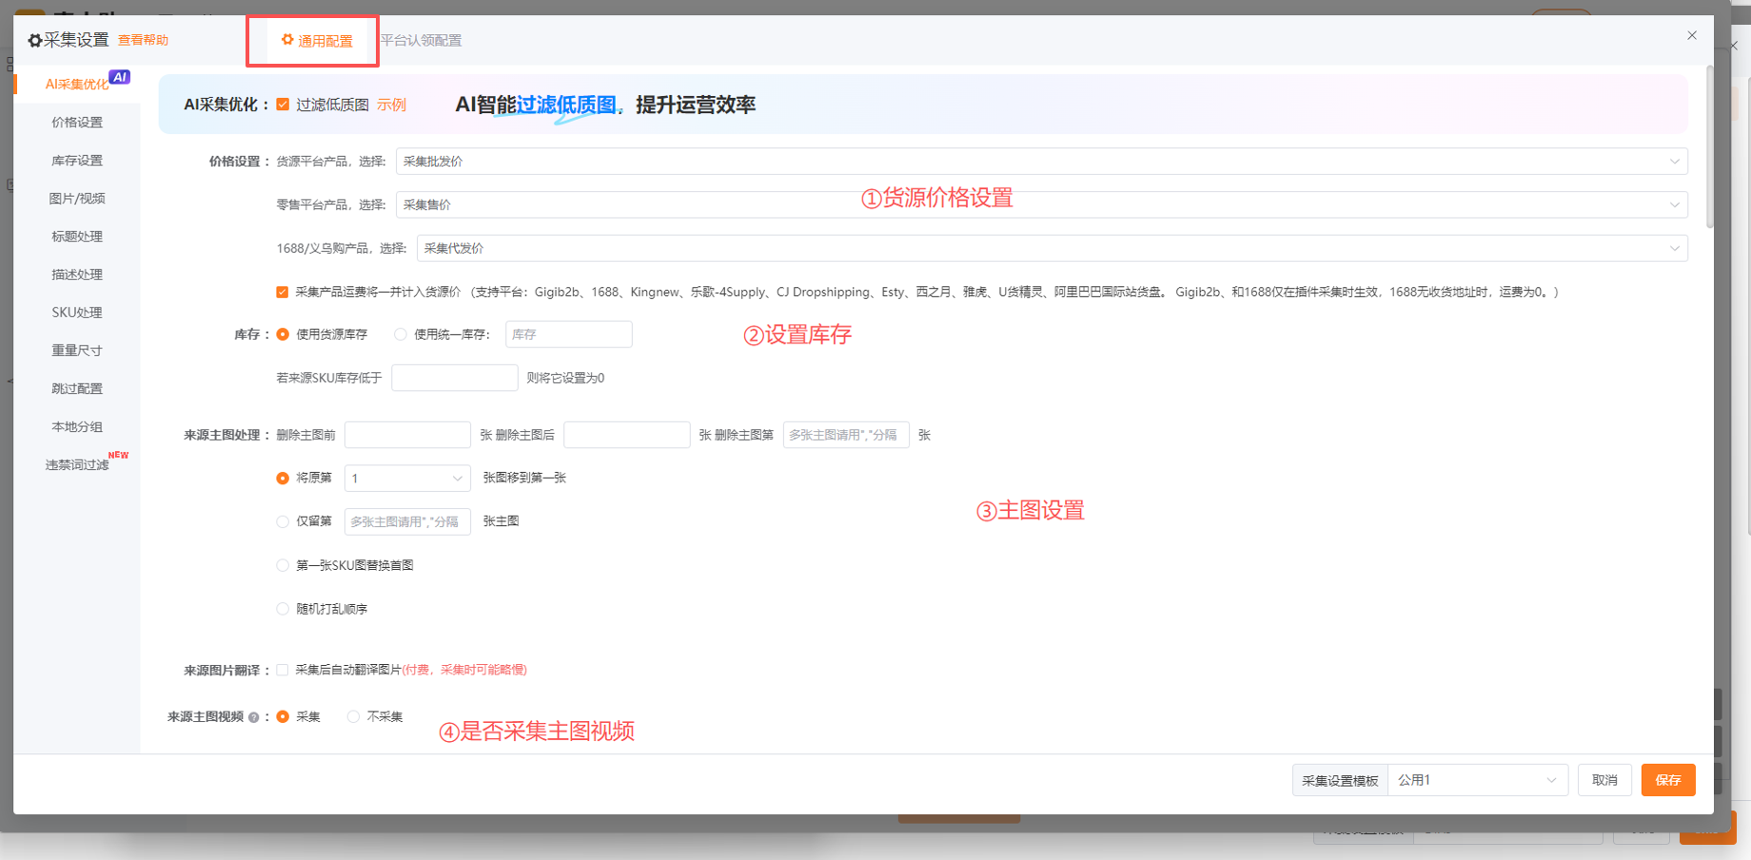Click the gear icon on 通用配置 tab

tap(287, 40)
